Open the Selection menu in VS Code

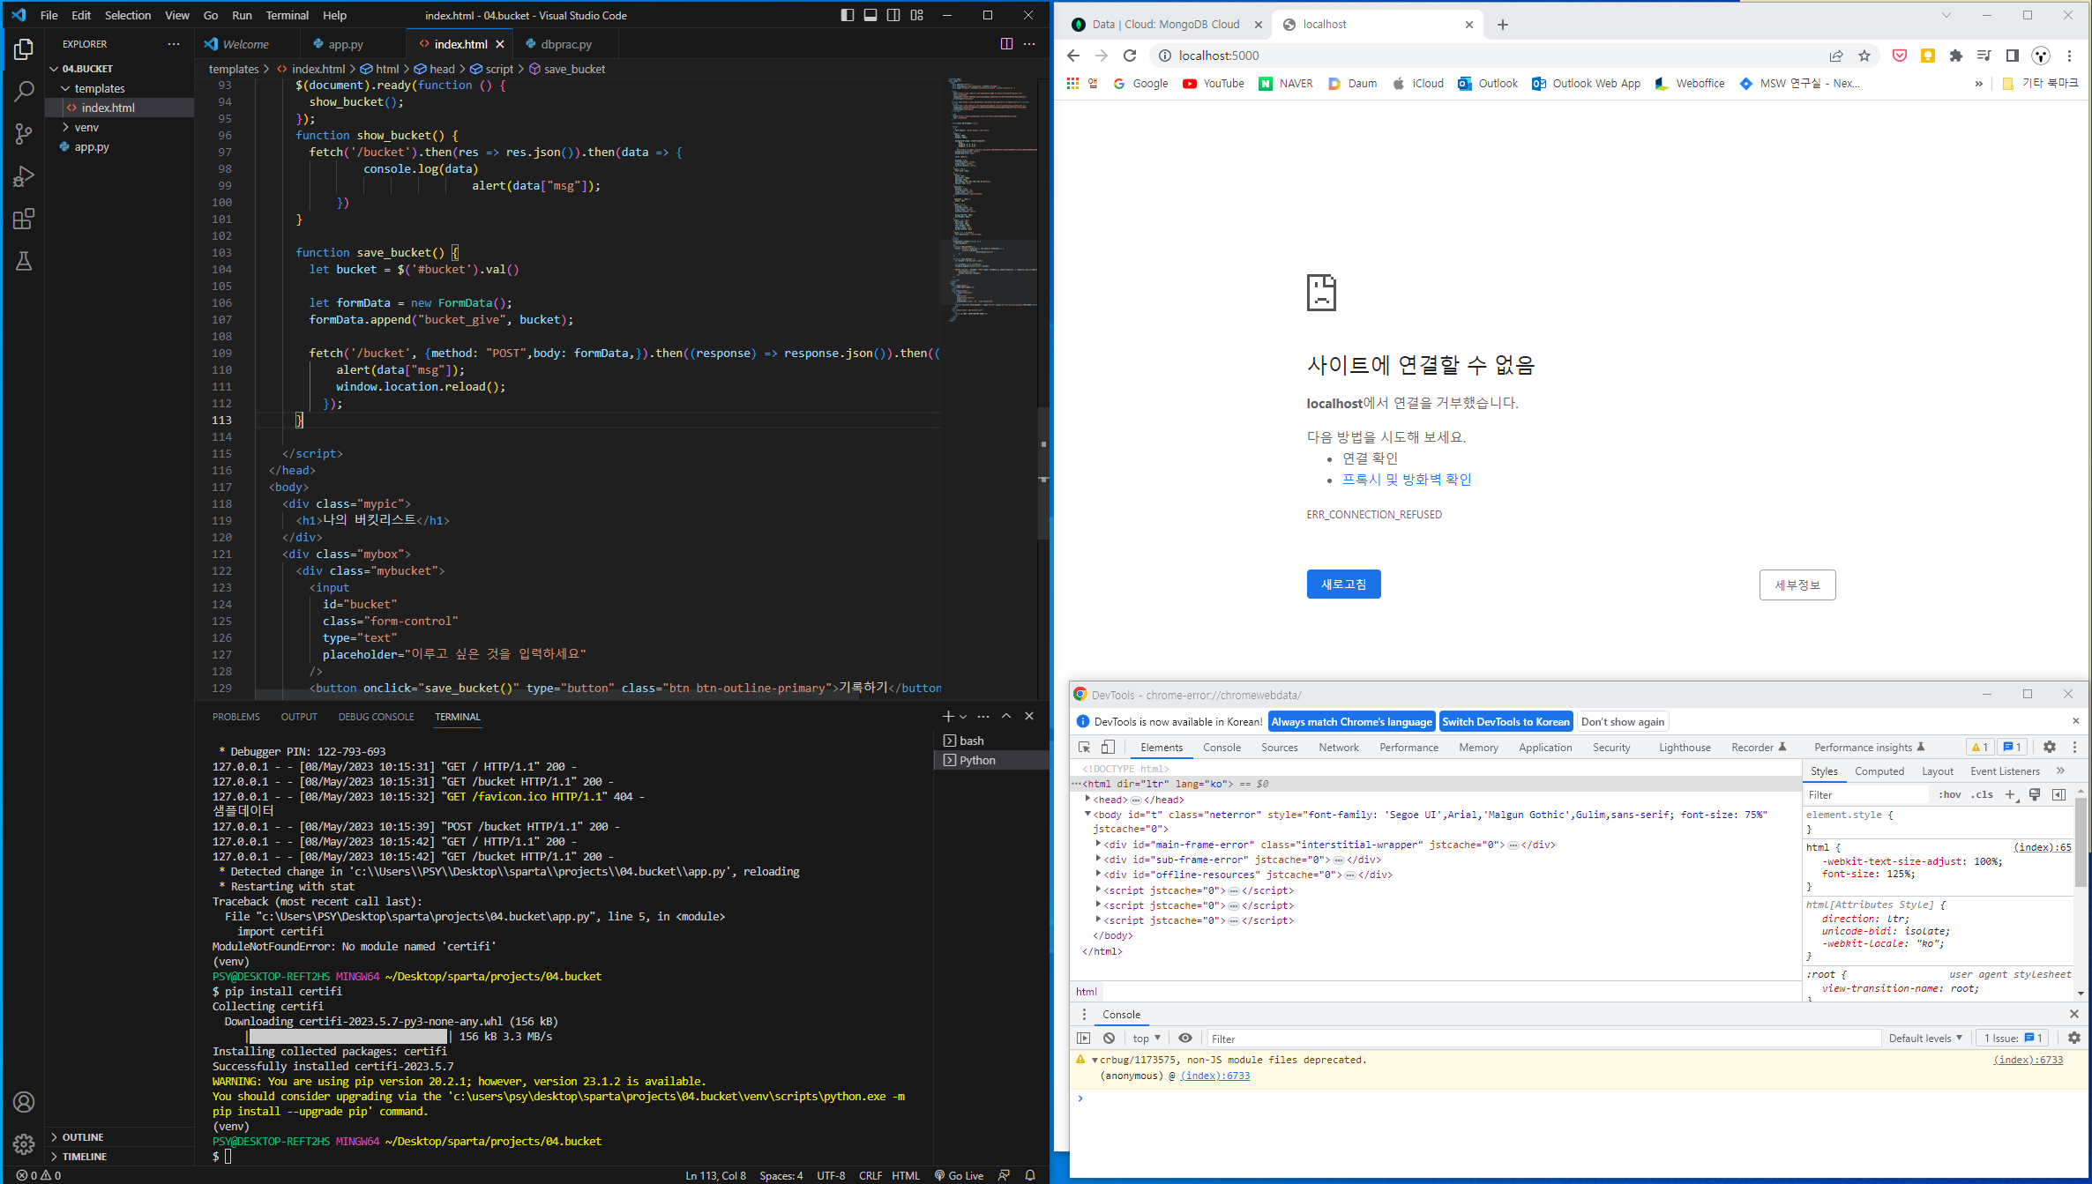click(128, 15)
